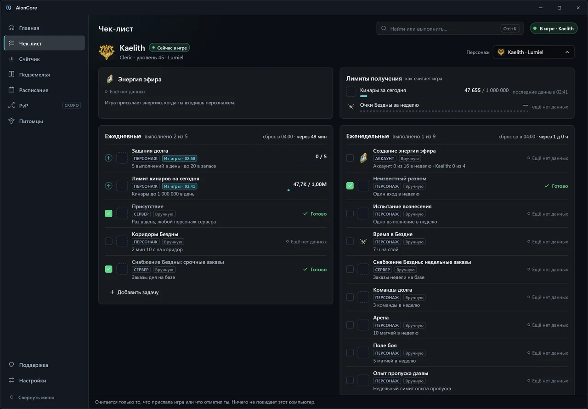Click the Поддержка heart icon
The image size is (588, 409).
[11, 365]
